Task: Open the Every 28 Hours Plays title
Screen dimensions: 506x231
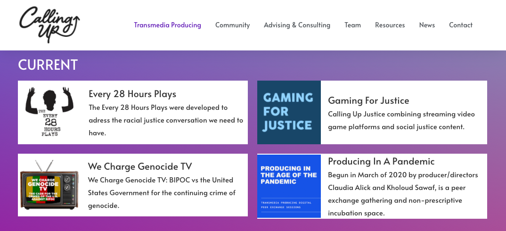Action: [x=132, y=94]
